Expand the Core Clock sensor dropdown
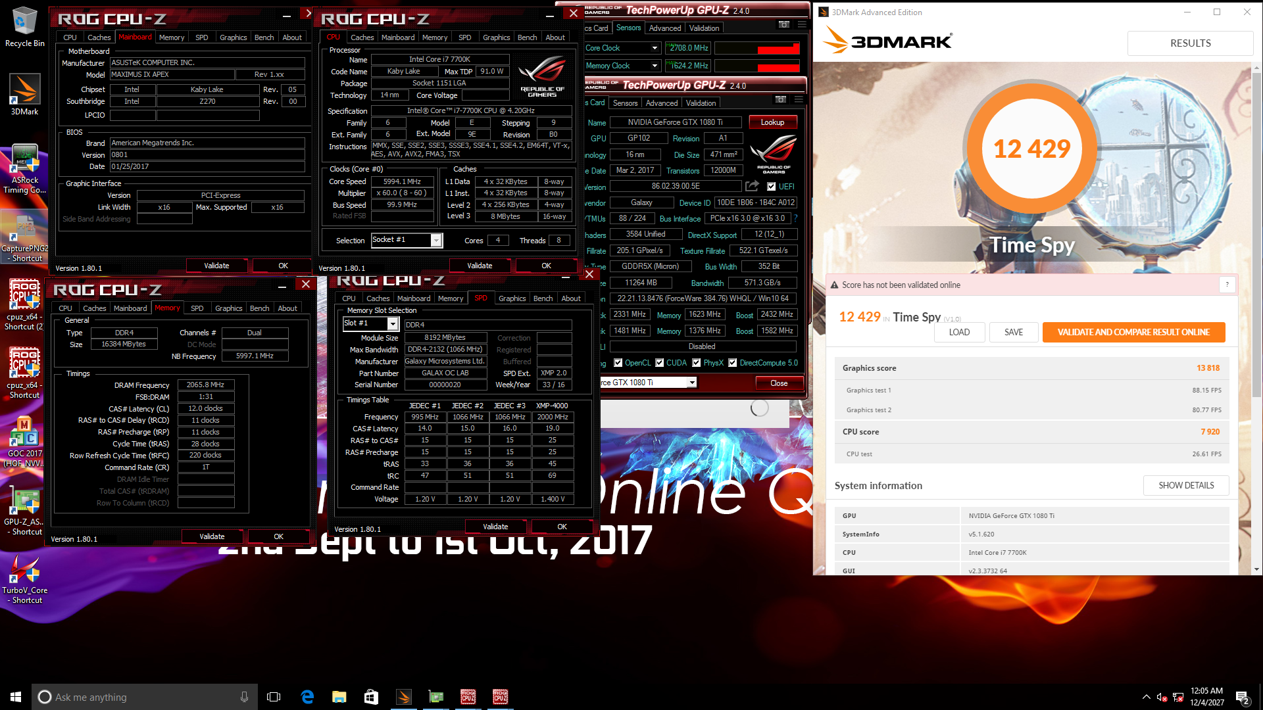1263x710 pixels. click(x=655, y=48)
